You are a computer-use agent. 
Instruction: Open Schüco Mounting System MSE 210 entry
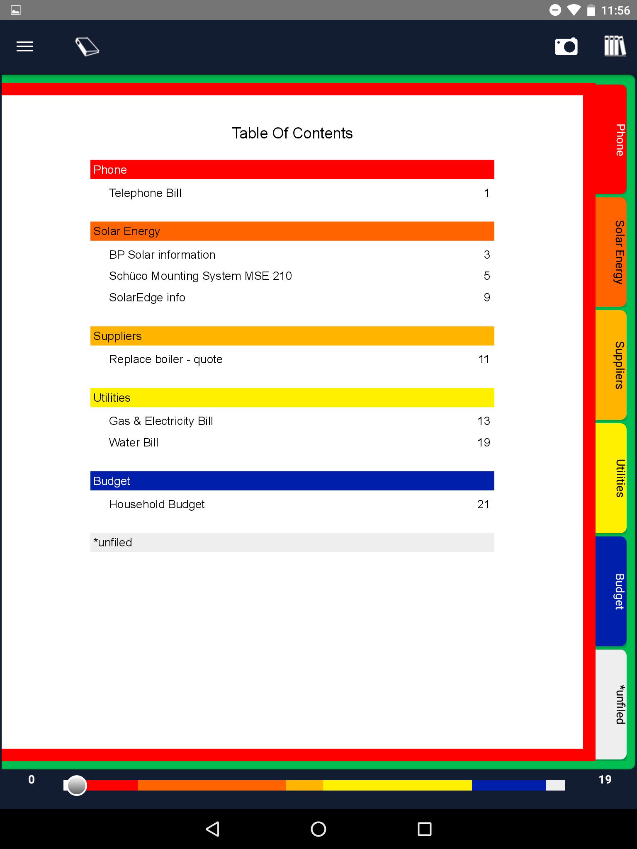tap(200, 276)
